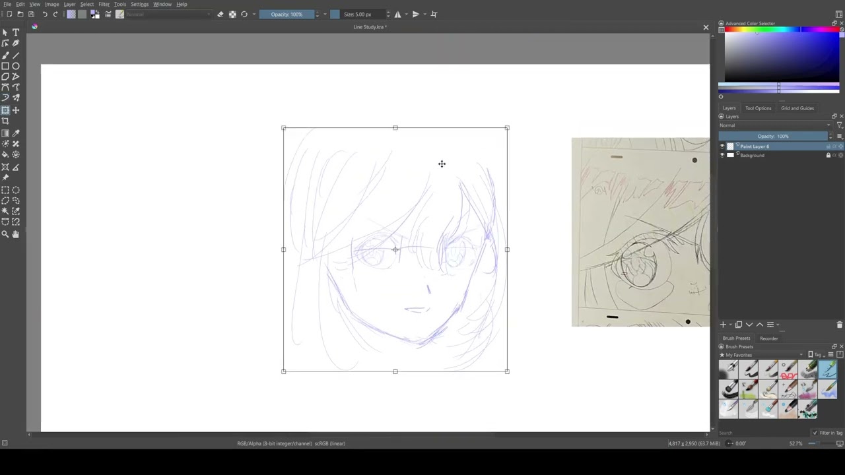The width and height of the screenshot is (845, 475).
Task: Pick the Crop tool in toolbox
Action: pyautogui.click(x=5, y=121)
